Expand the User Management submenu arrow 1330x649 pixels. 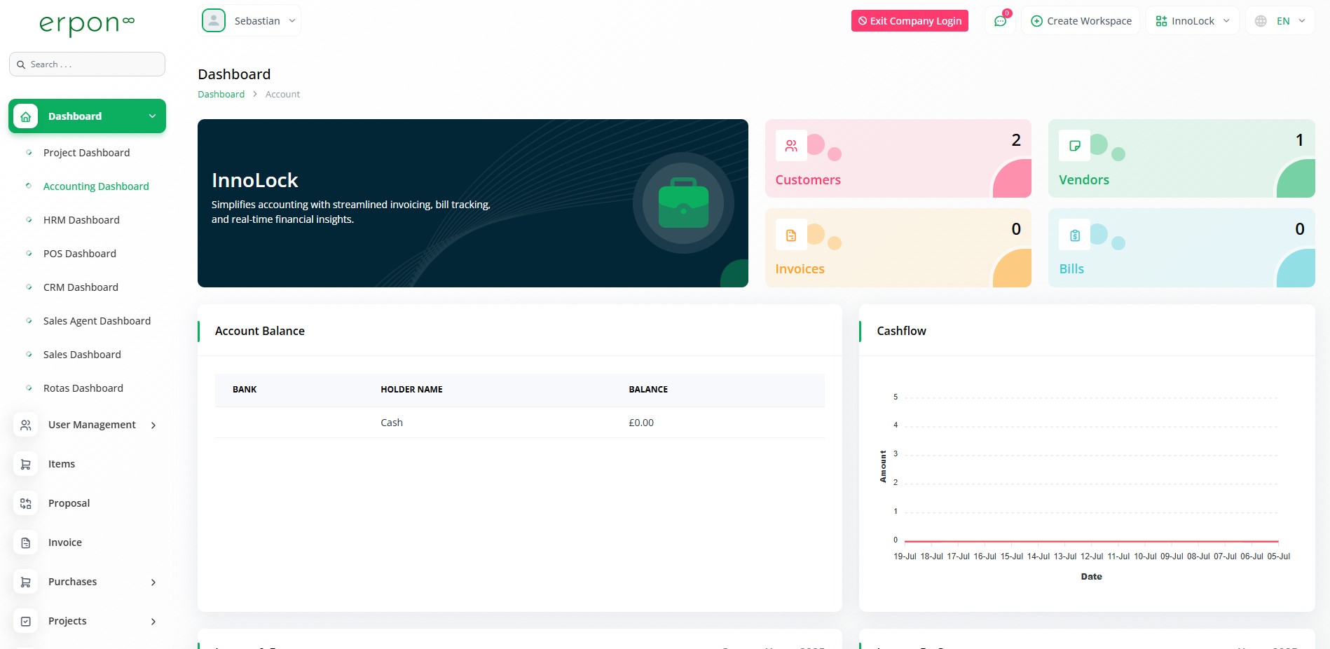[x=153, y=425]
